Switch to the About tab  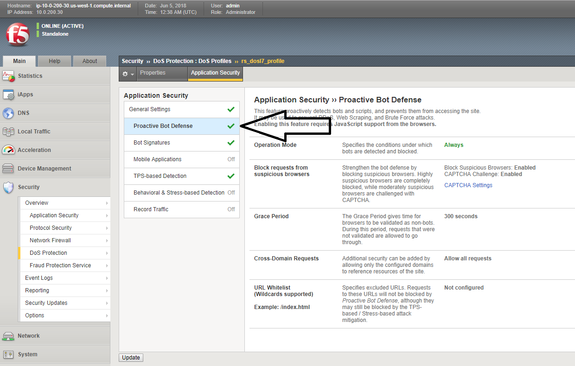tap(89, 61)
